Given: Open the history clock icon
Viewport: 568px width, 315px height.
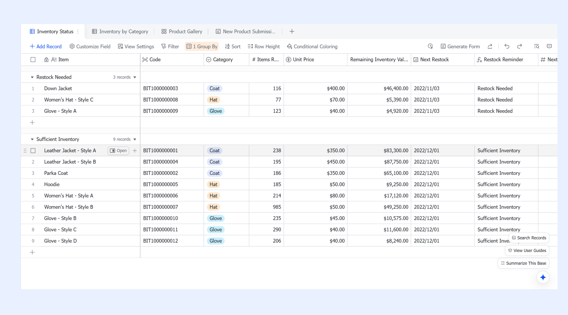Looking at the screenshot, I should [x=430, y=46].
